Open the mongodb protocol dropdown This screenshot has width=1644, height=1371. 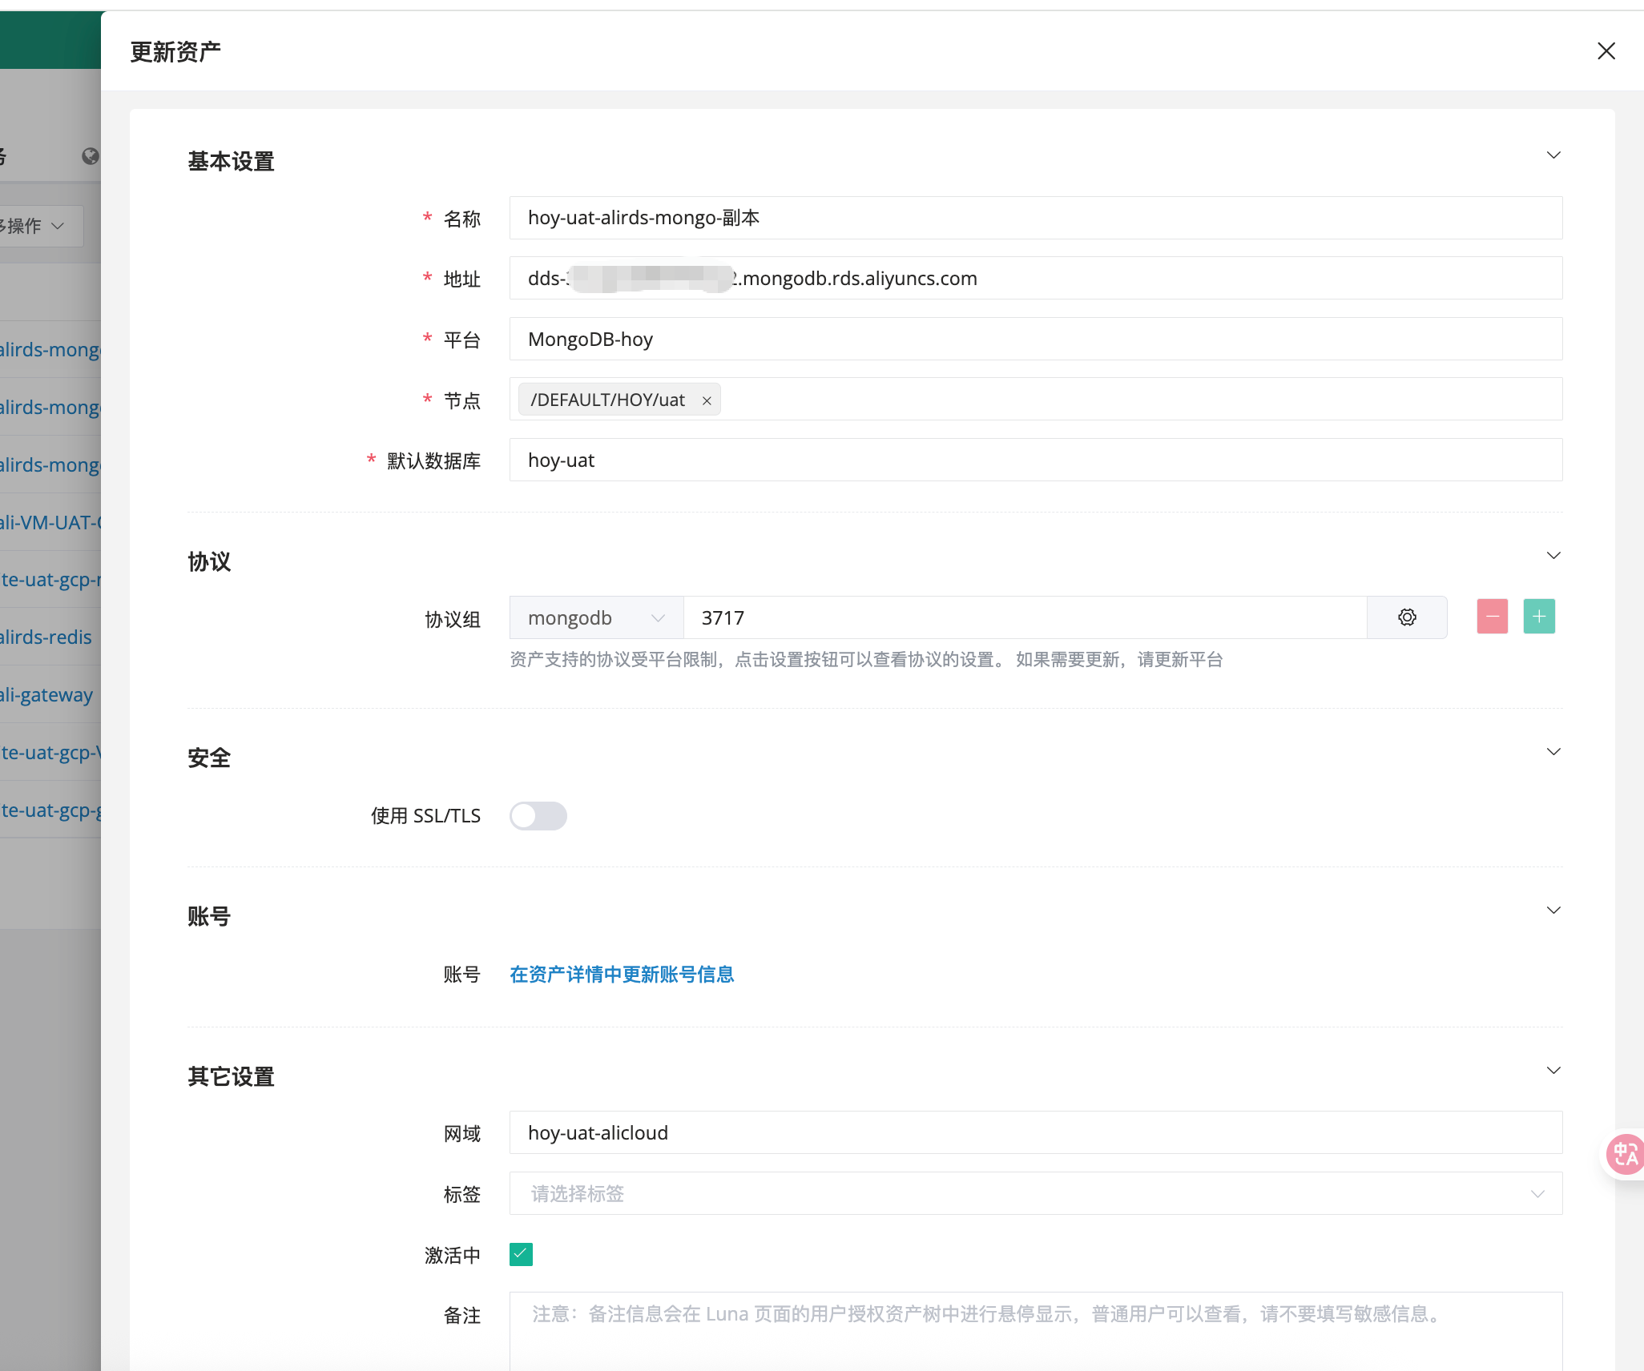596,618
